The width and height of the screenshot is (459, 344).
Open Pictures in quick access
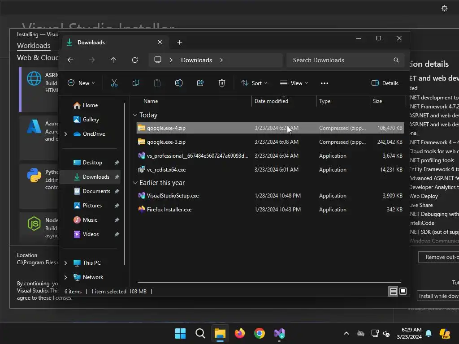click(x=92, y=206)
